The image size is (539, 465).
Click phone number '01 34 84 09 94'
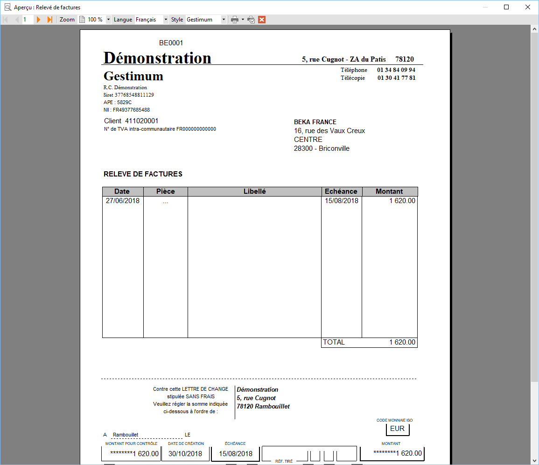coord(396,70)
